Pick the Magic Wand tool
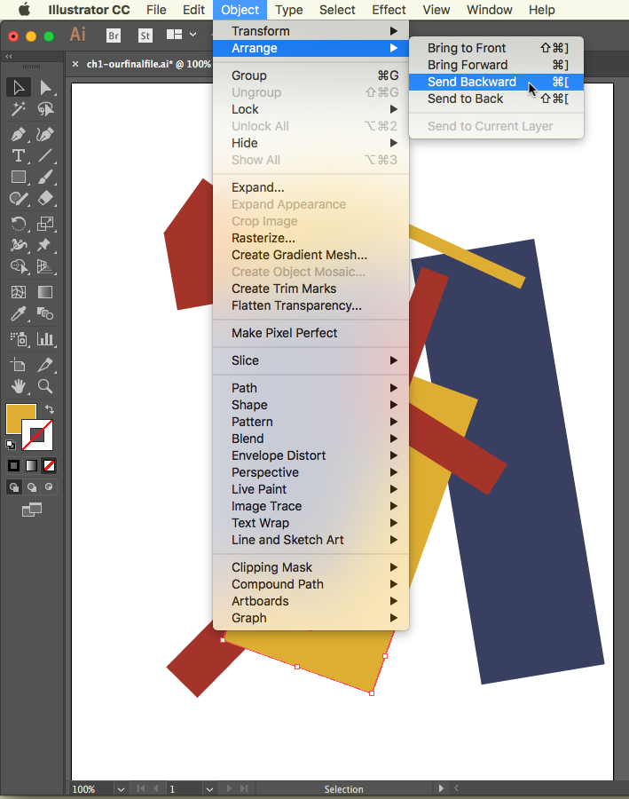The image size is (629, 799). tap(19, 109)
